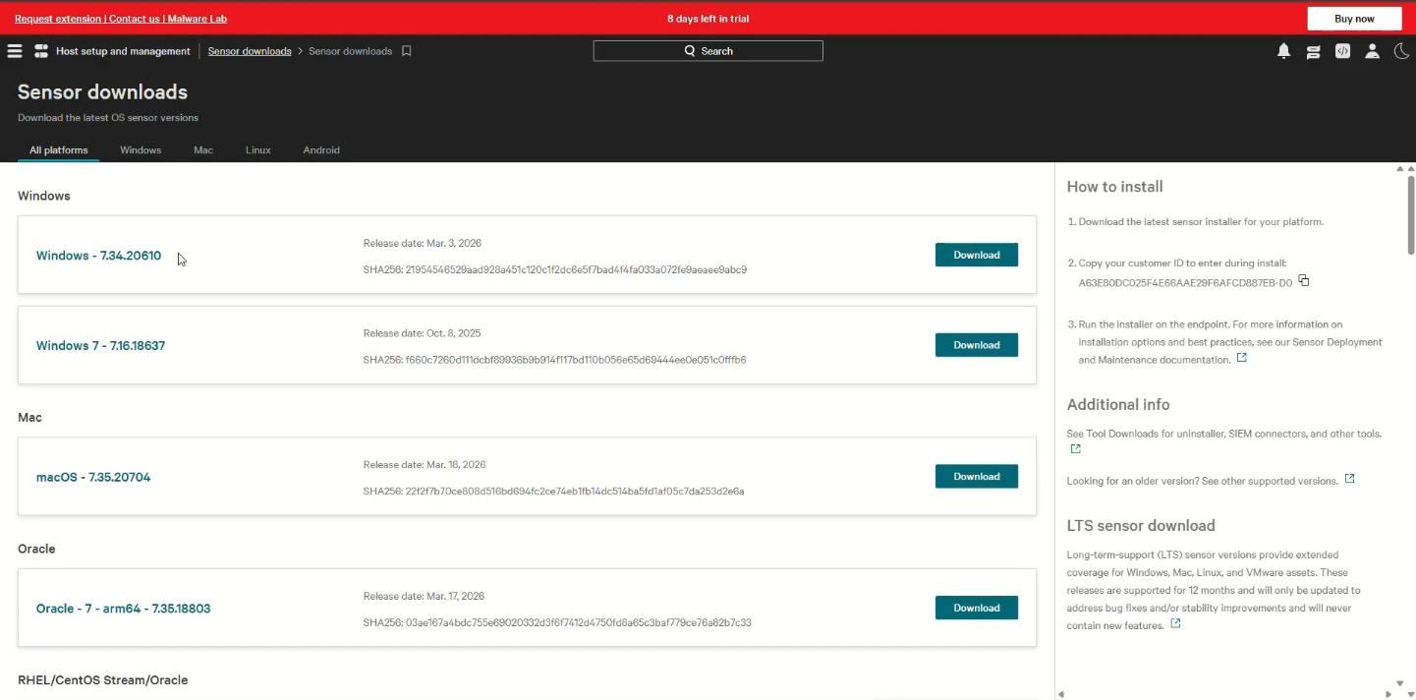This screenshot has height=700, width=1416.
Task: Switch to the All platforms tab
Action: 59,150
